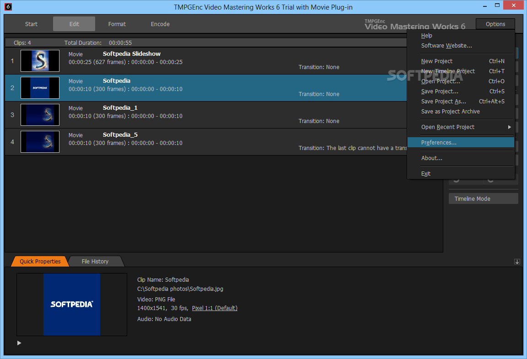This screenshot has height=359, width=527.
Task: Collapse the properties panel with down-arrow icon
Action: 517,262
